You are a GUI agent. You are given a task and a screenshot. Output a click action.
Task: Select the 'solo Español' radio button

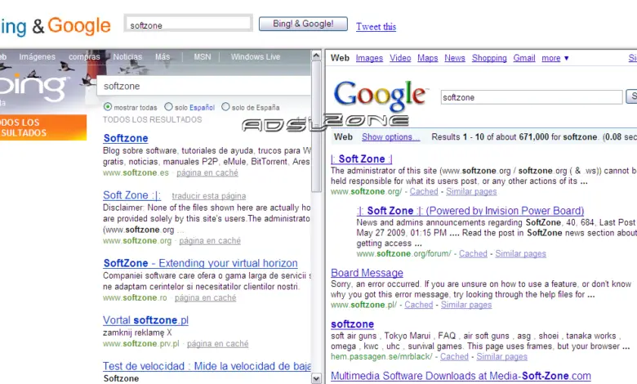click(168, 107)
